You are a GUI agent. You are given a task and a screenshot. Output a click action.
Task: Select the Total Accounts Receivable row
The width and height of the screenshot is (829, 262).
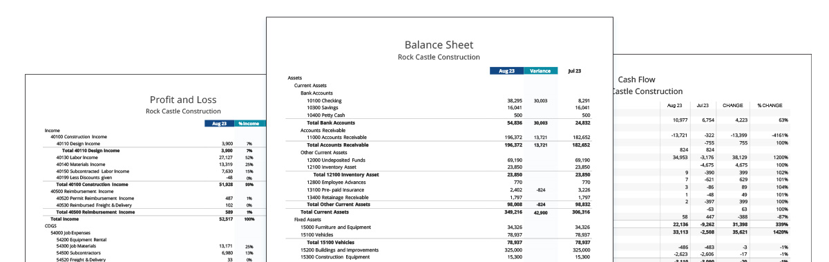click(439, 145)
